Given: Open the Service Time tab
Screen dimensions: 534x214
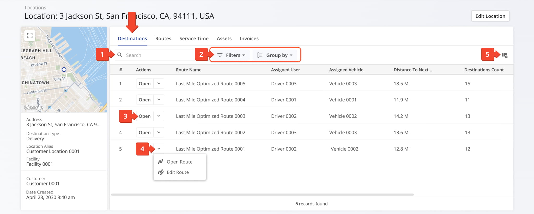Looking at the screenshot, I should click(194, 38).
